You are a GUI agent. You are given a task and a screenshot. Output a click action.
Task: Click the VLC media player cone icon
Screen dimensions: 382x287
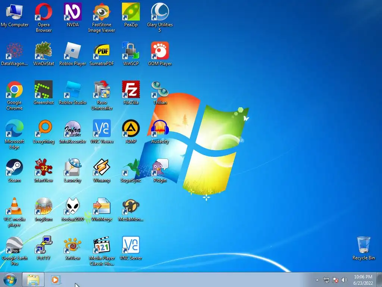15,206
